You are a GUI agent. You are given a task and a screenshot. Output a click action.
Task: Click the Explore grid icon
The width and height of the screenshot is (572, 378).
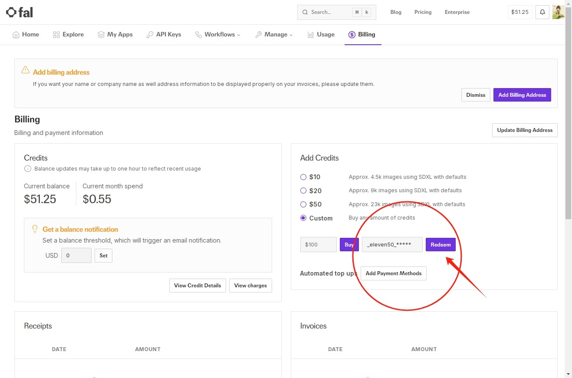[x=56, y=35]
